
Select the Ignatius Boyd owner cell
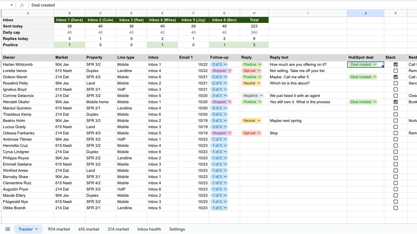[x=28, y=89]
